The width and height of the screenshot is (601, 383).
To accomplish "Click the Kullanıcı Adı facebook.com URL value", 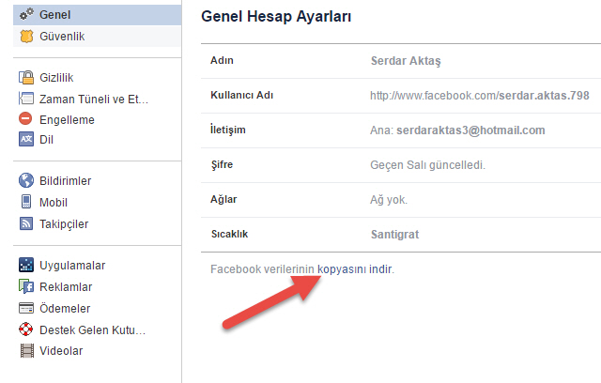I will coord(480,96).
